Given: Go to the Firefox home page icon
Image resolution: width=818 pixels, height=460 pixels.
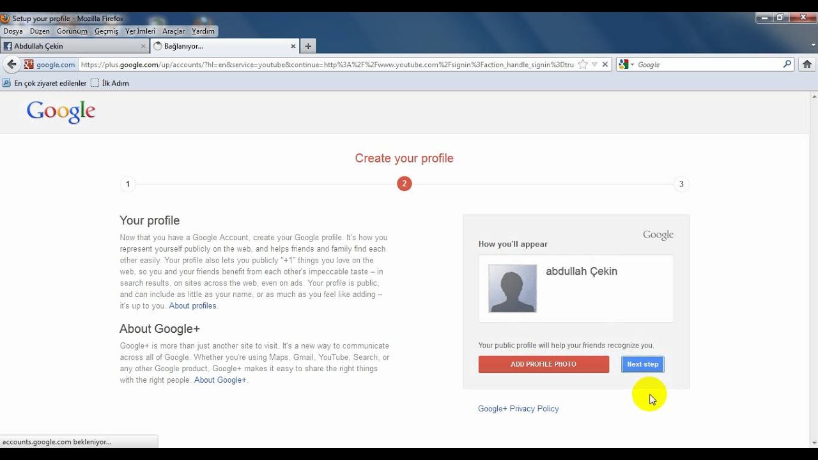Looking at the screenshot, I should point(807,64).
